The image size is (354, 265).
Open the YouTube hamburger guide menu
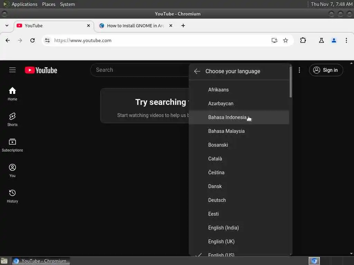[x=12, y=70]
